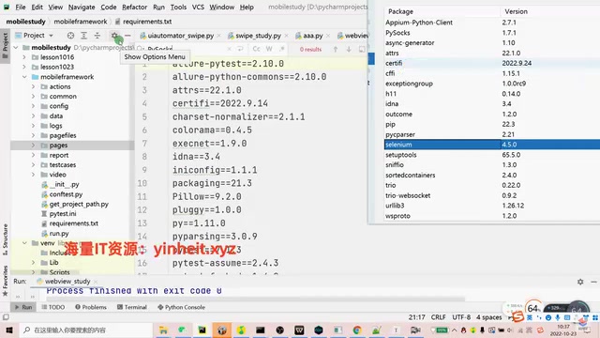Open the Navigate menu
This screenshot has width=600, height=338.
pos(82,7)
